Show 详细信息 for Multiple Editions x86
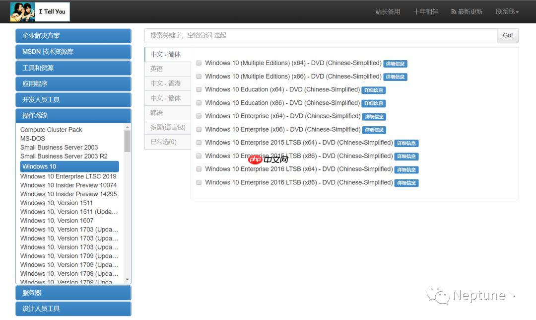The height and width of the screenshot is (320, 536). 395,77
